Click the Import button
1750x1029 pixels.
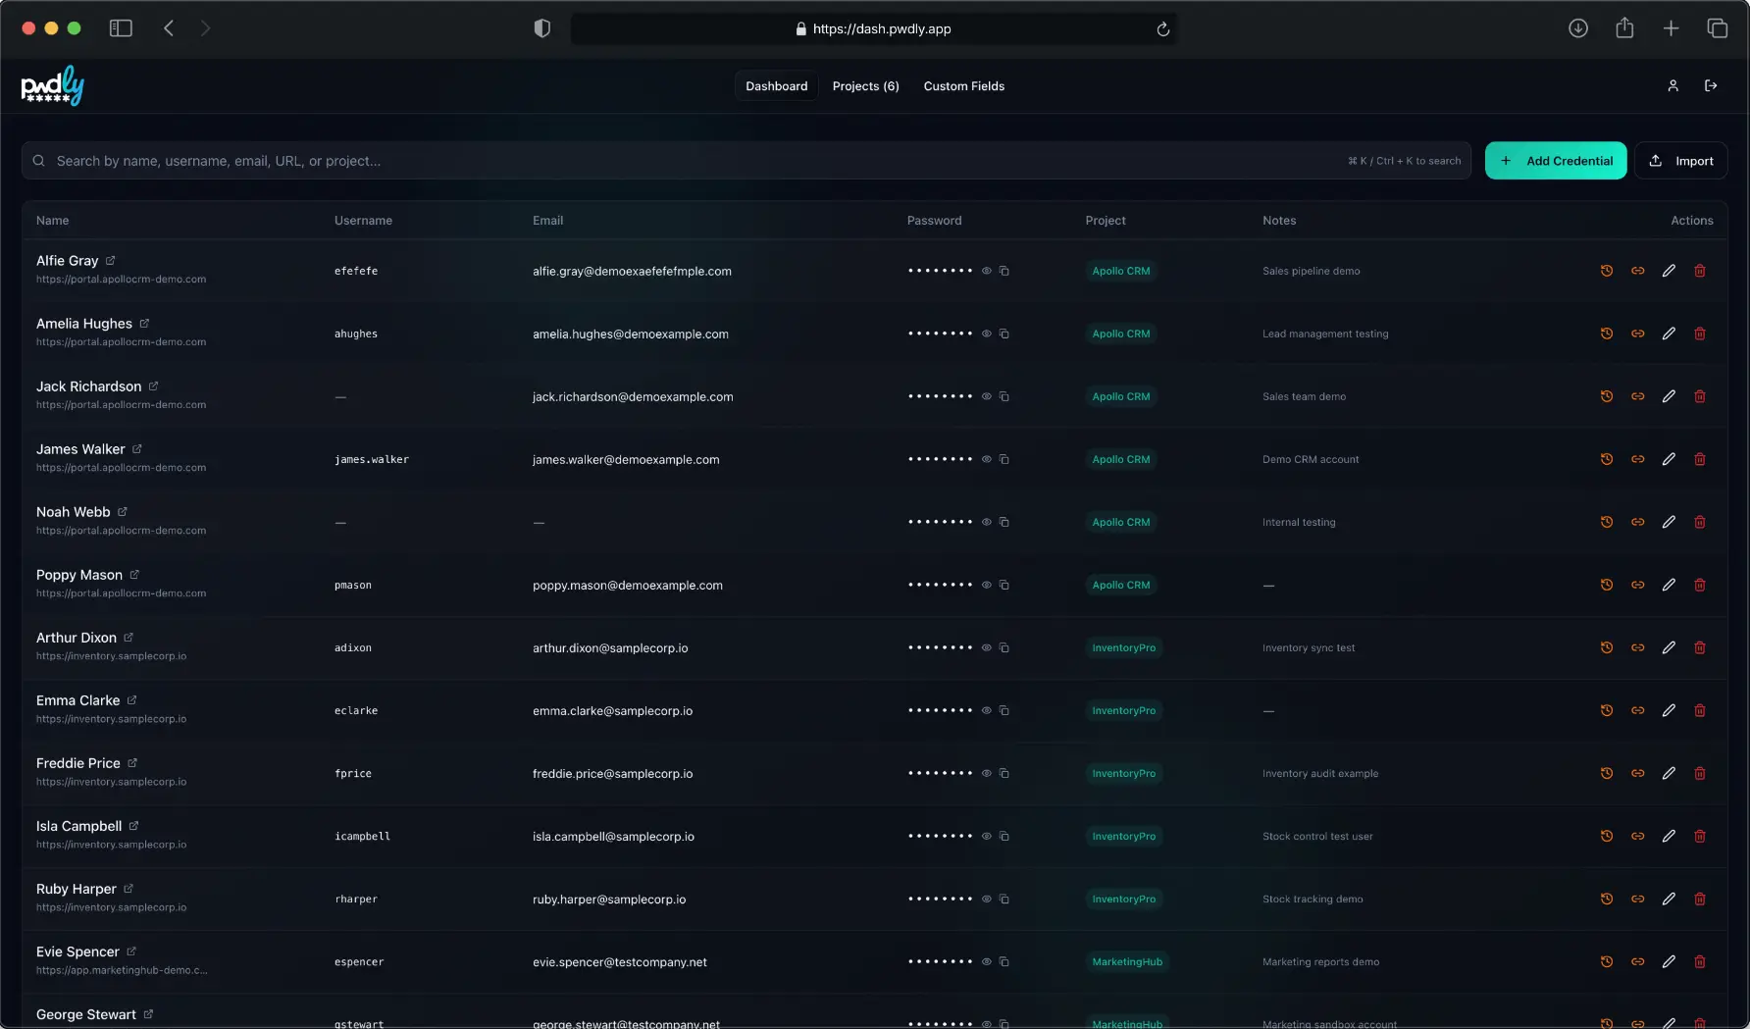pyautogui.click(x=1681, y=161)
